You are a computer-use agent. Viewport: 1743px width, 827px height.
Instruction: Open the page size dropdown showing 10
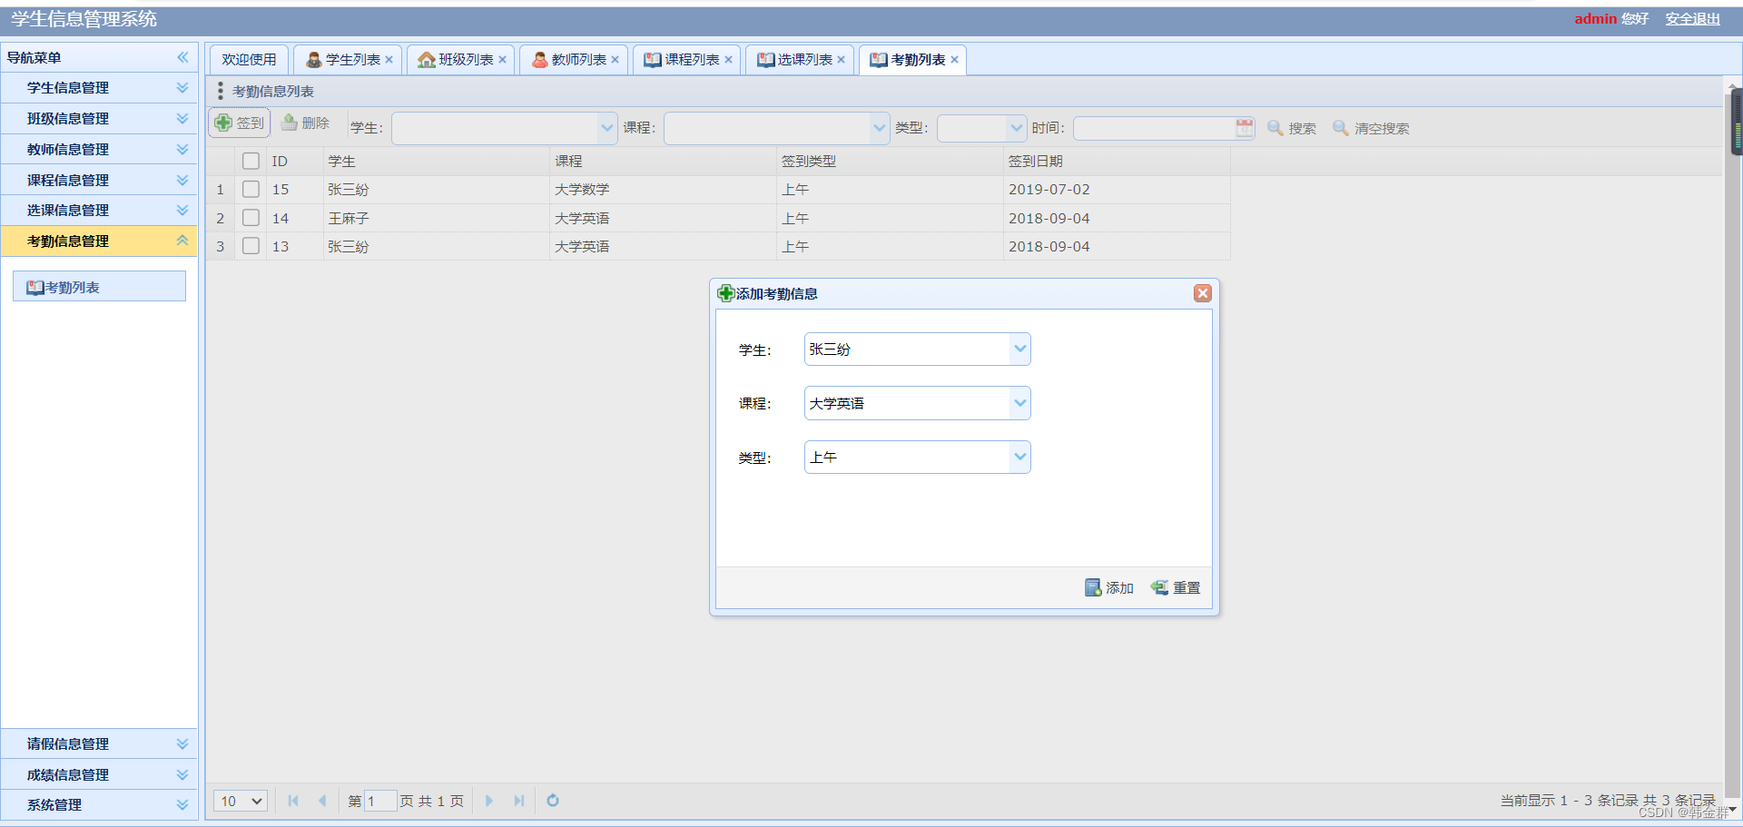click(x=241, y=801)
